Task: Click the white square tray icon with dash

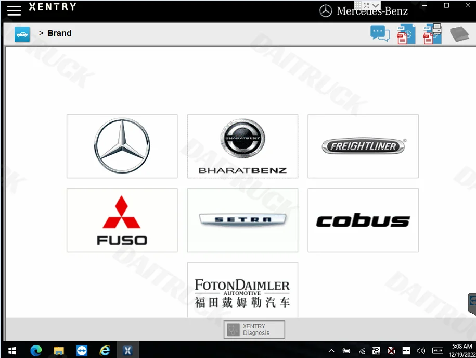Action: (x=406, y=351)
